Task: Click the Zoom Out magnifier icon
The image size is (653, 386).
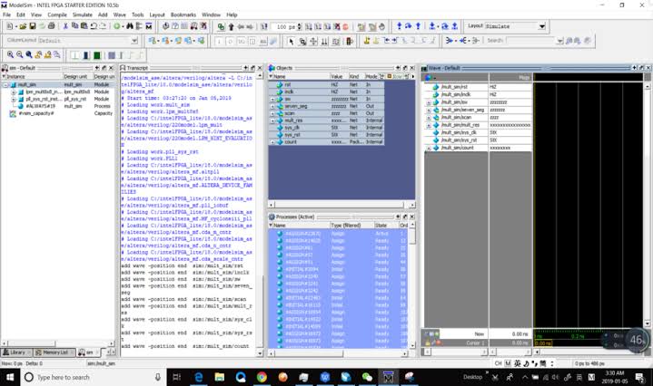Action: [19, 55]
